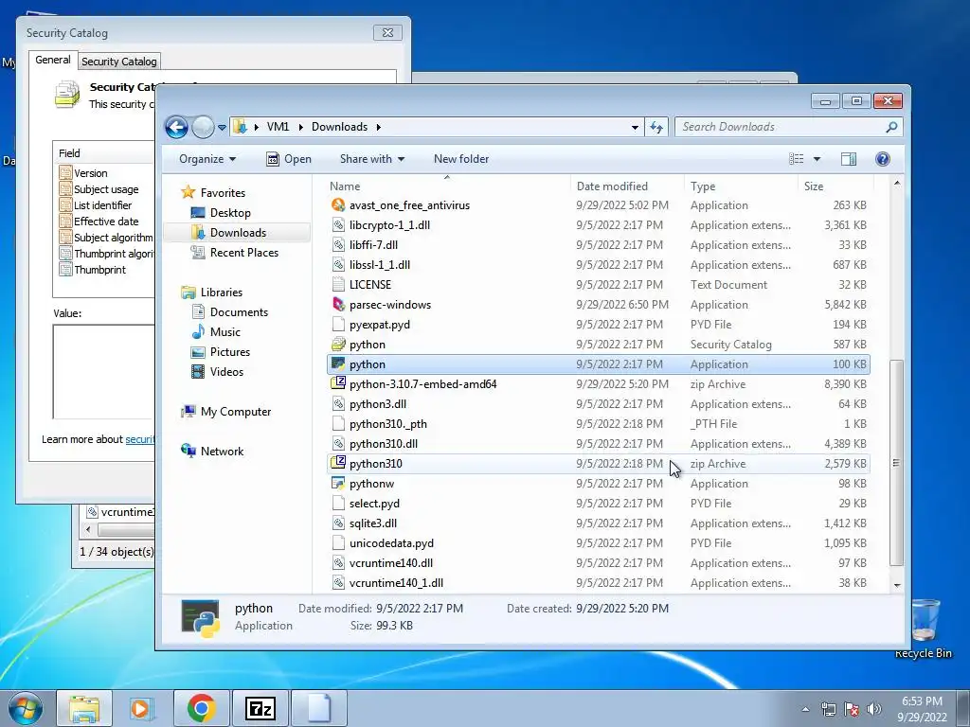This screenshot has height=727, width=970.
Task: Select Downloads in the navigation pane
Action: click(228, 233)
